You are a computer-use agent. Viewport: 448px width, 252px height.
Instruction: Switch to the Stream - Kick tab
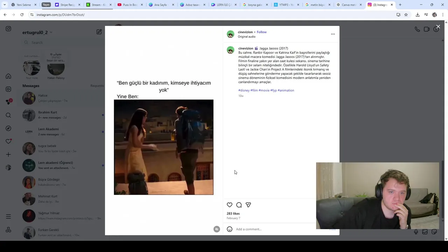pos(98,5)
